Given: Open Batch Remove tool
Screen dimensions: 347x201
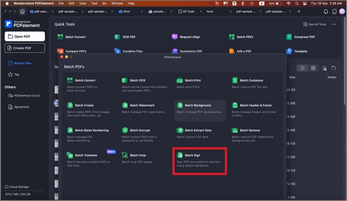Looking at the screenshot, I should [x=254, y=135].
